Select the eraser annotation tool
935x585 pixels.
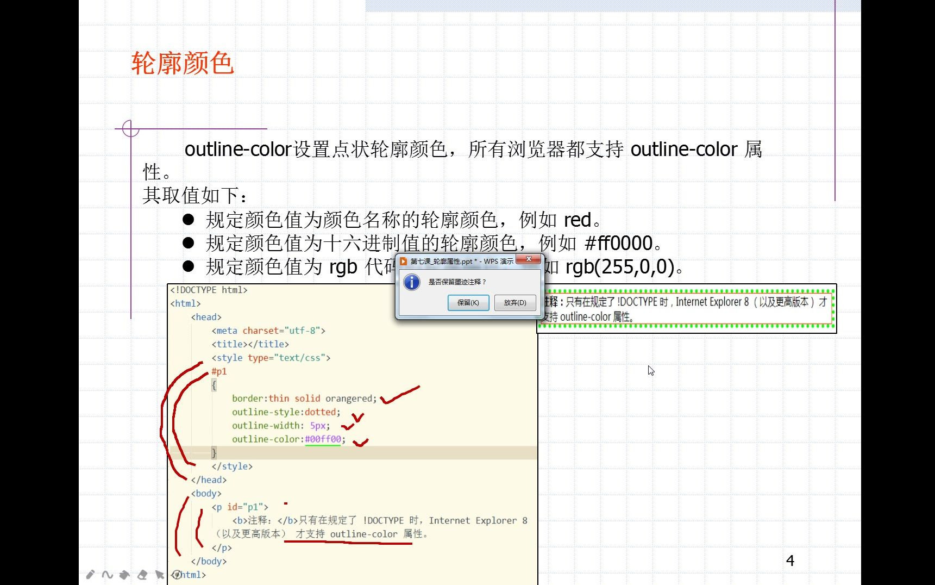(142, 574)
